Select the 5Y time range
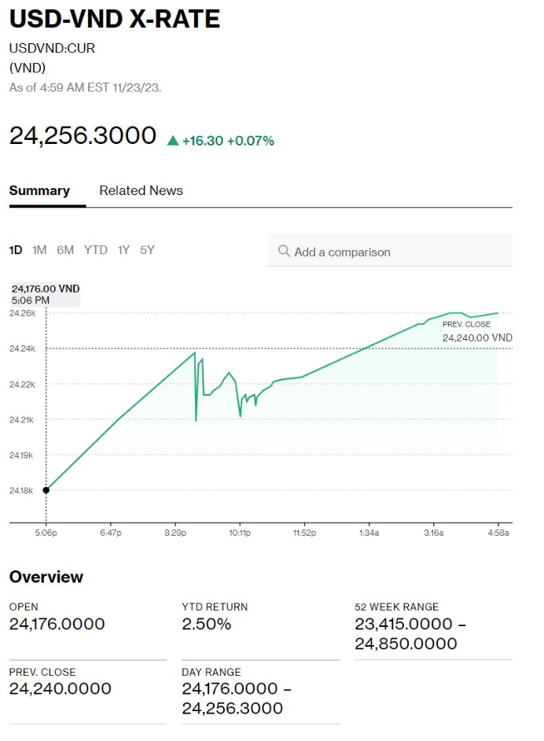 click(x=147, y=250)
